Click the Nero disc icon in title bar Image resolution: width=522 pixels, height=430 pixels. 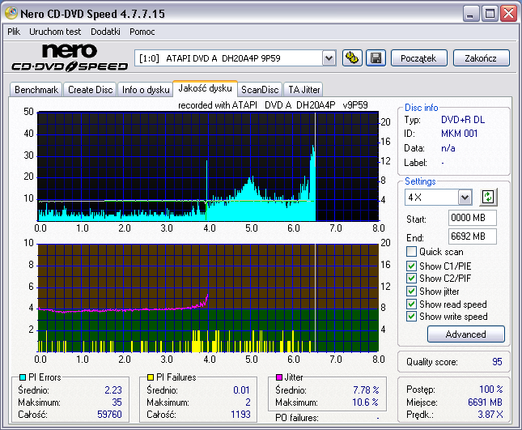(11, 13)
